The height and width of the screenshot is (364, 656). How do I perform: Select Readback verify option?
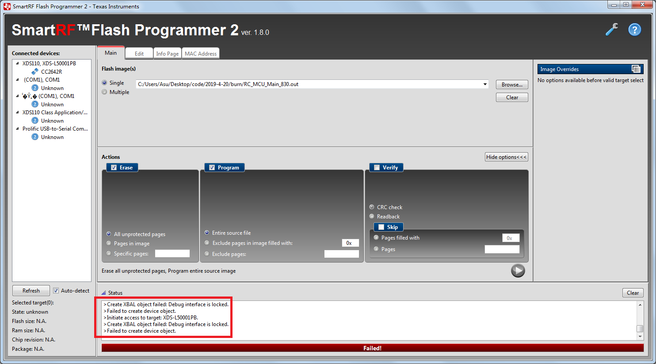click(x=372, y=216)
